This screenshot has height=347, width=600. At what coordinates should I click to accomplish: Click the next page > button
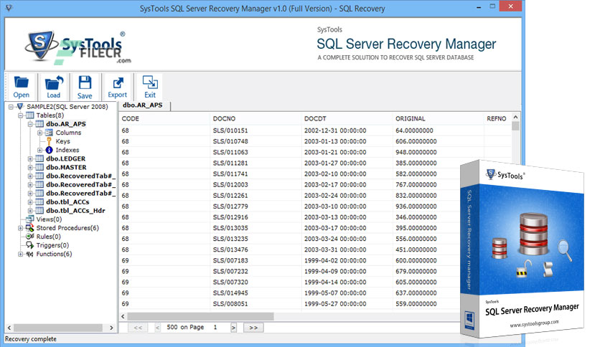233,328
